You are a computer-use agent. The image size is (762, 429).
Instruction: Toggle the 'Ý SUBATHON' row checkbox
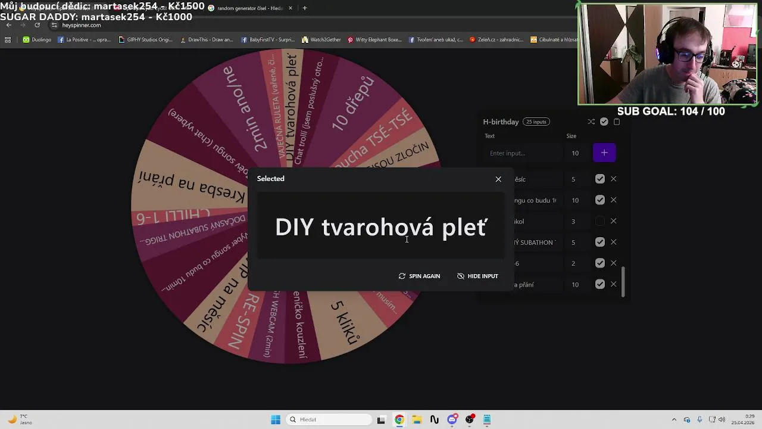(x=599, y=242)
